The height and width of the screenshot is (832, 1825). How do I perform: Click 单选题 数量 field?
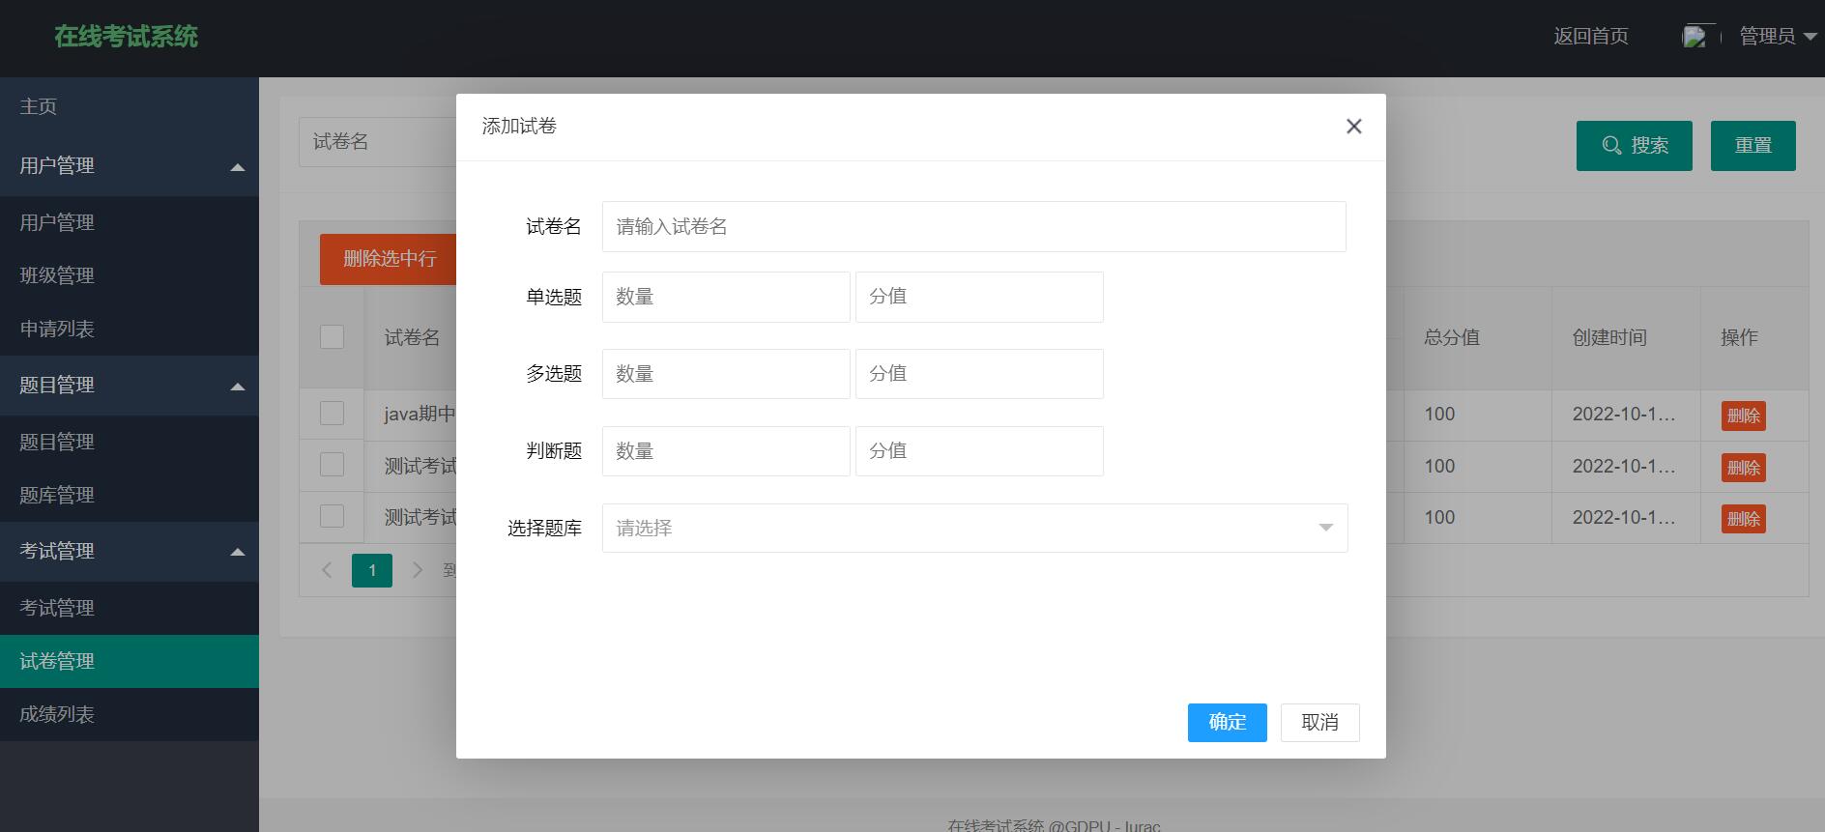click(726, 297)
